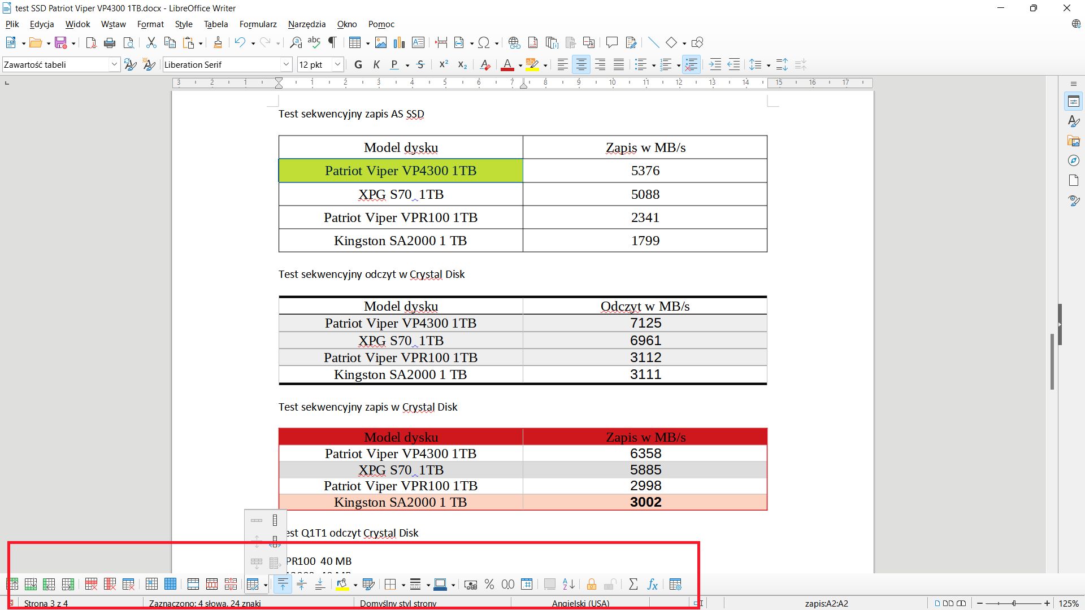Open Table Properties from the table toolbar
The width and height of the screenshot is (1085, 610).
tap(676, 584)
